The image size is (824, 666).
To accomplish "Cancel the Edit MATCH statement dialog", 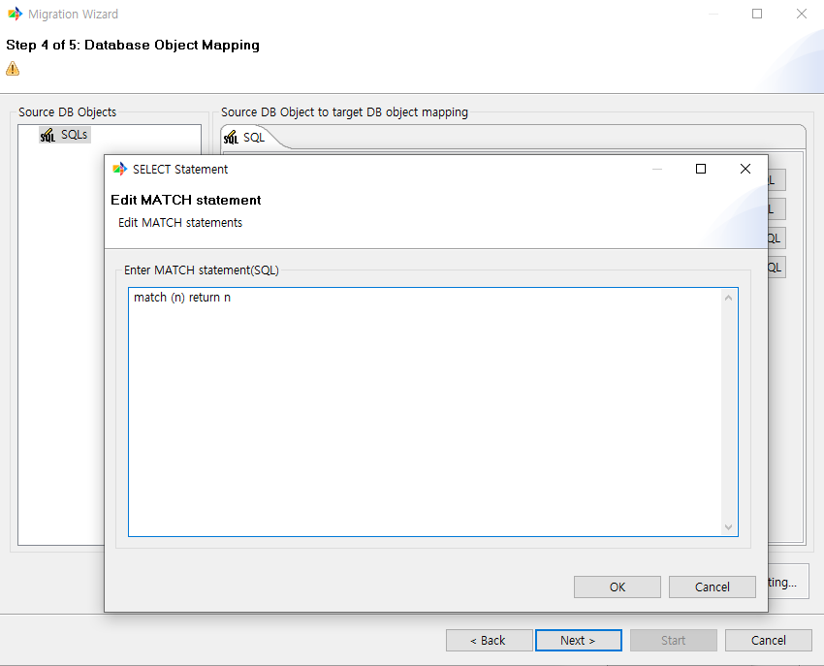I will 713,587.
